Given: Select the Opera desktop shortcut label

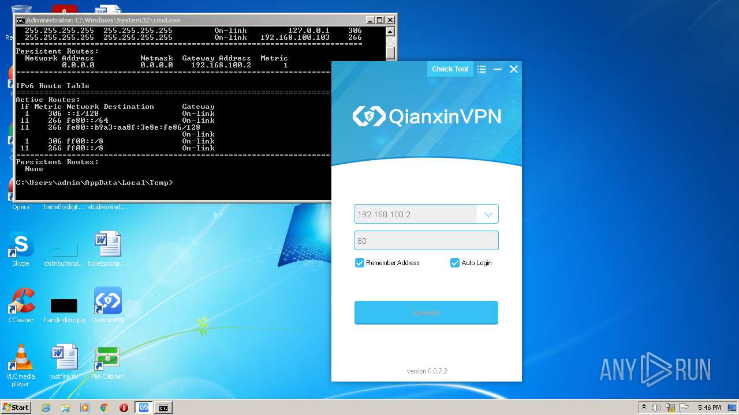Looking at the screenshot, I should point(21,207).
